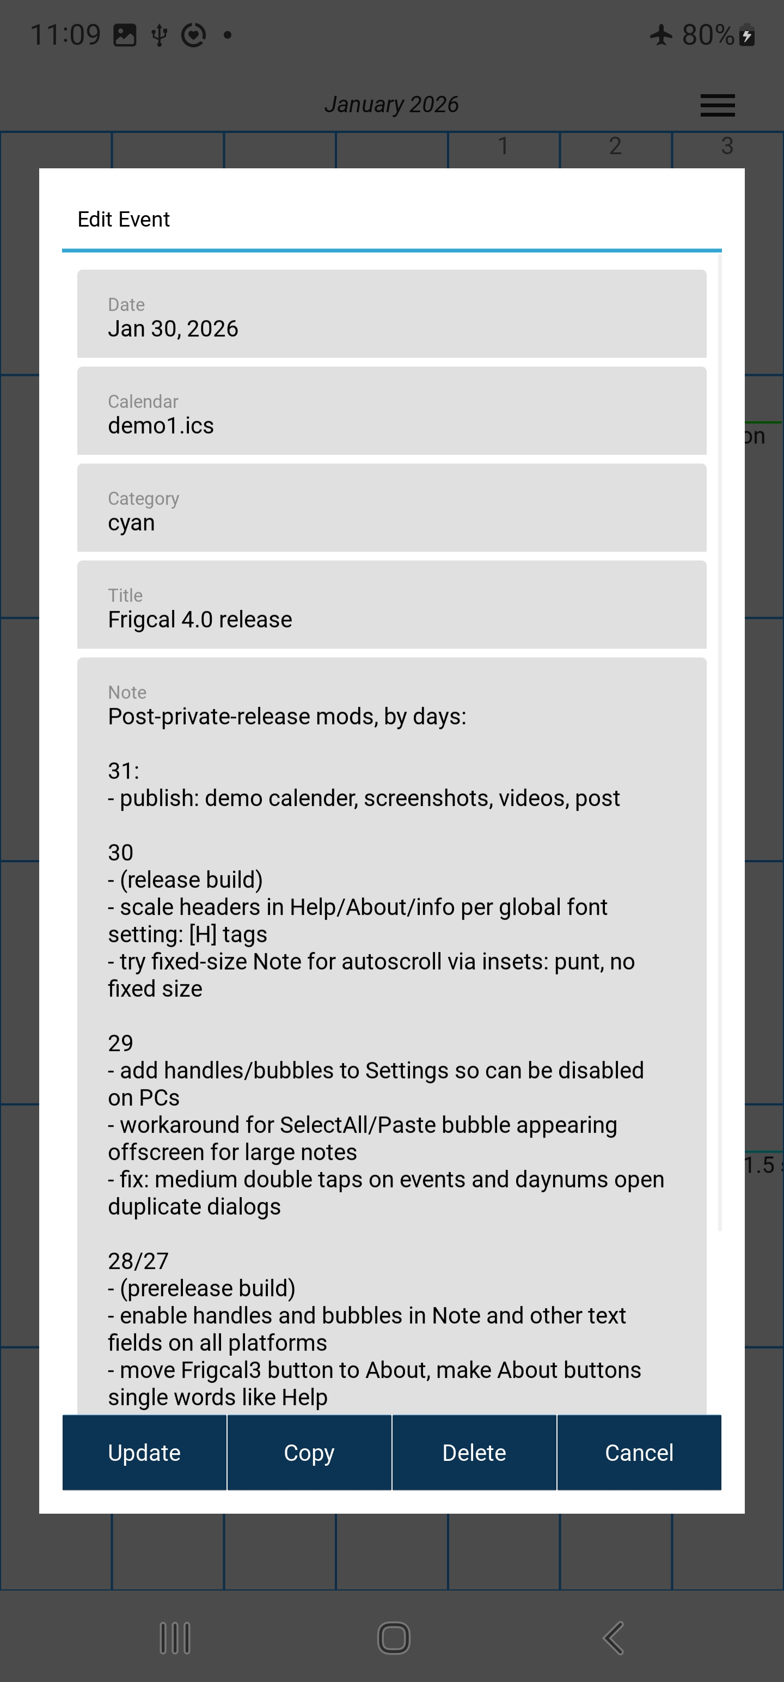Duplicate the event with Copy button
784x1682 pixels.
click(x=309, y=1453)
